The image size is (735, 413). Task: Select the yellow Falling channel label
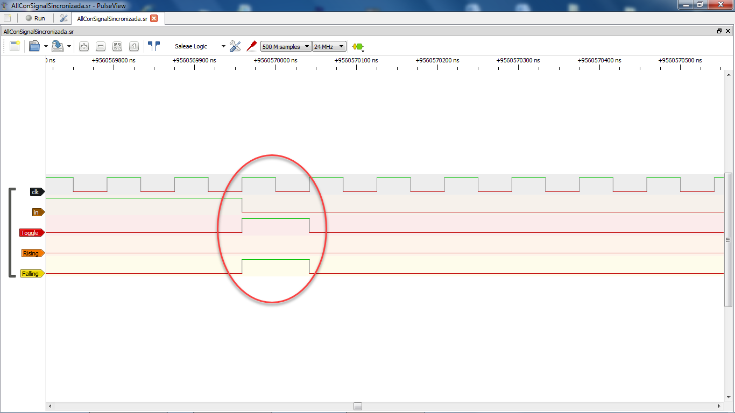coord(32,274)
